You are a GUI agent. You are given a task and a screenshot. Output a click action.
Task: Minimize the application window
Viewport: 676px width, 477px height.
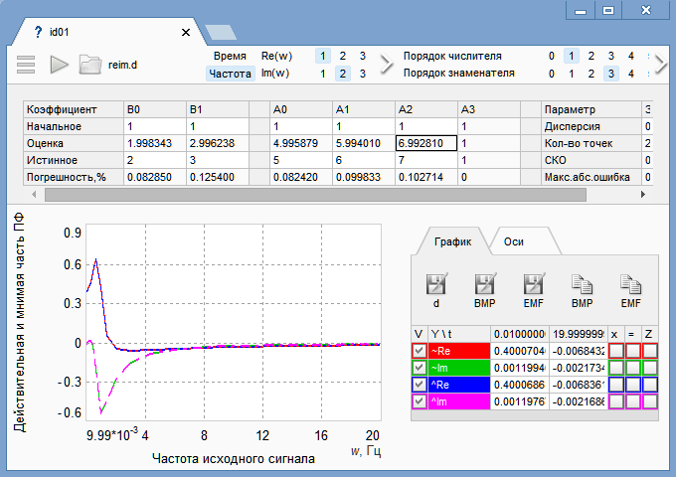click(581, 10)
